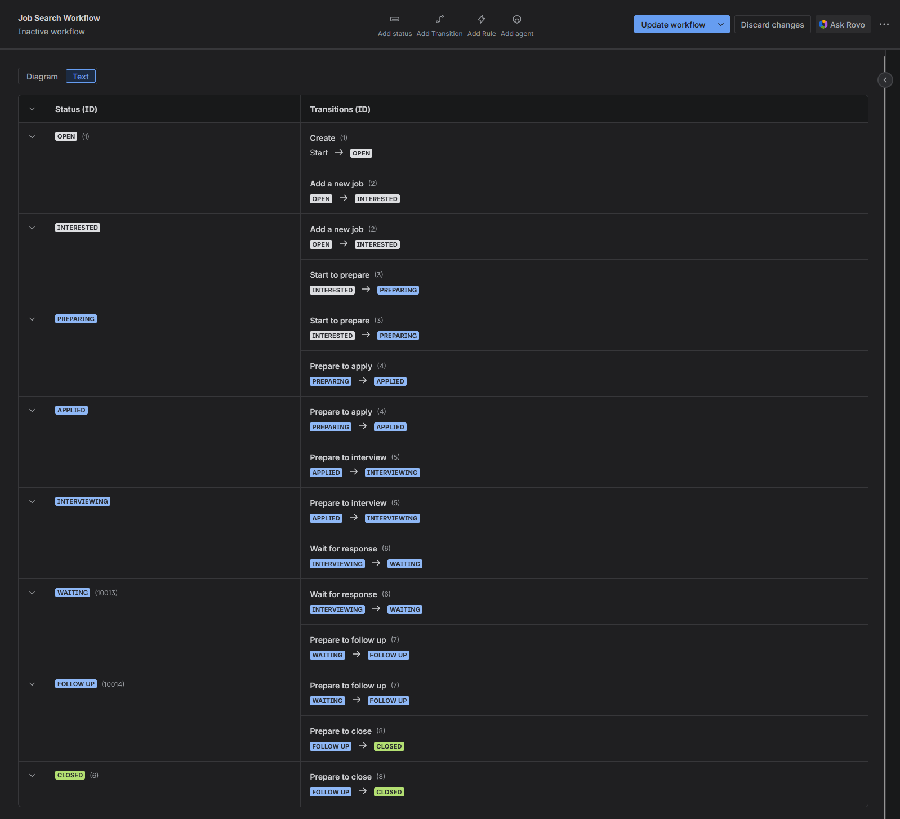Screen dimensions: 900x819
Task: Click Prepare to interview in APPLIED row
Action: [x=348, y=457]
